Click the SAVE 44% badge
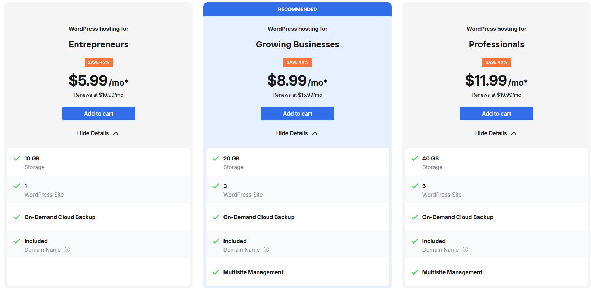 [297, 62]
